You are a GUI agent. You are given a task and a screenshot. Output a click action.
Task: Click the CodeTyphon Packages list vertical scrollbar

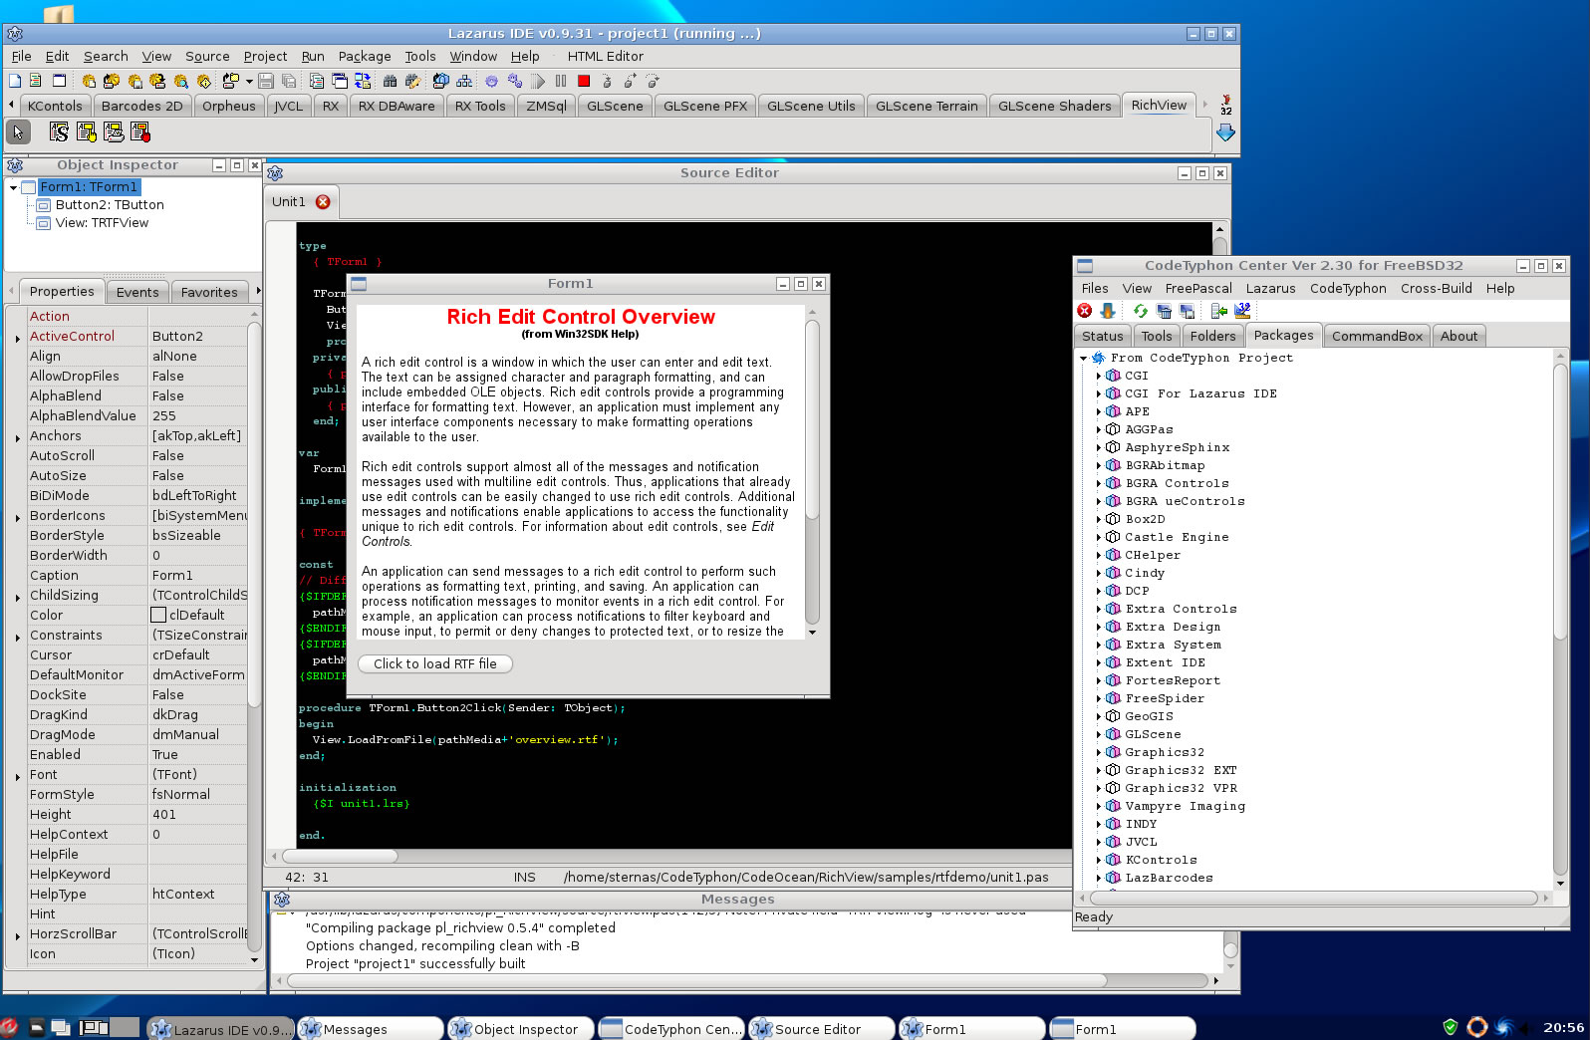1560,618
